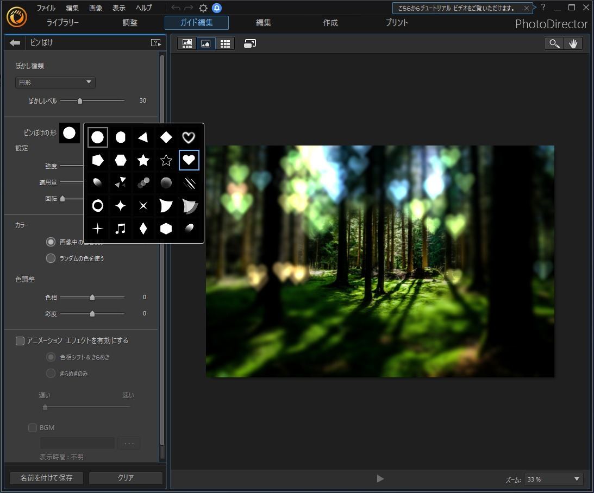Image resolution: width=594 pixels, height=493 pixels.
Task: Play the animation preview
Action: 380,479
